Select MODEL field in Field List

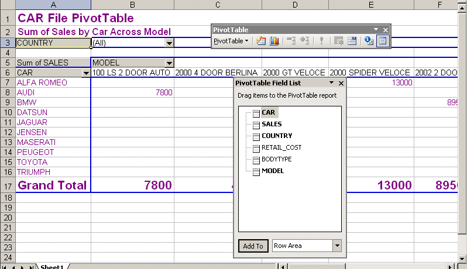273,171
